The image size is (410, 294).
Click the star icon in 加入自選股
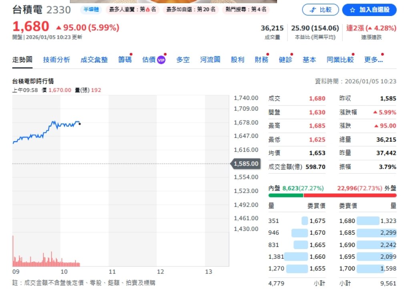(352, 10)
